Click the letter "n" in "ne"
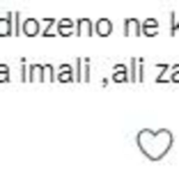 132,27
